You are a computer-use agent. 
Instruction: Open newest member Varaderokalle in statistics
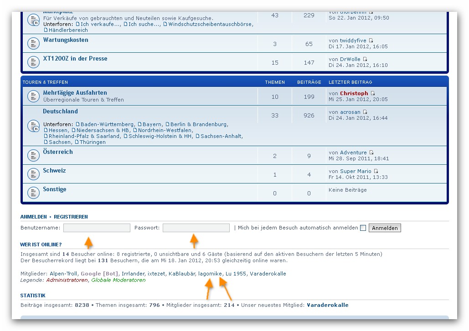pyautogui.click(x=327, y=305)
